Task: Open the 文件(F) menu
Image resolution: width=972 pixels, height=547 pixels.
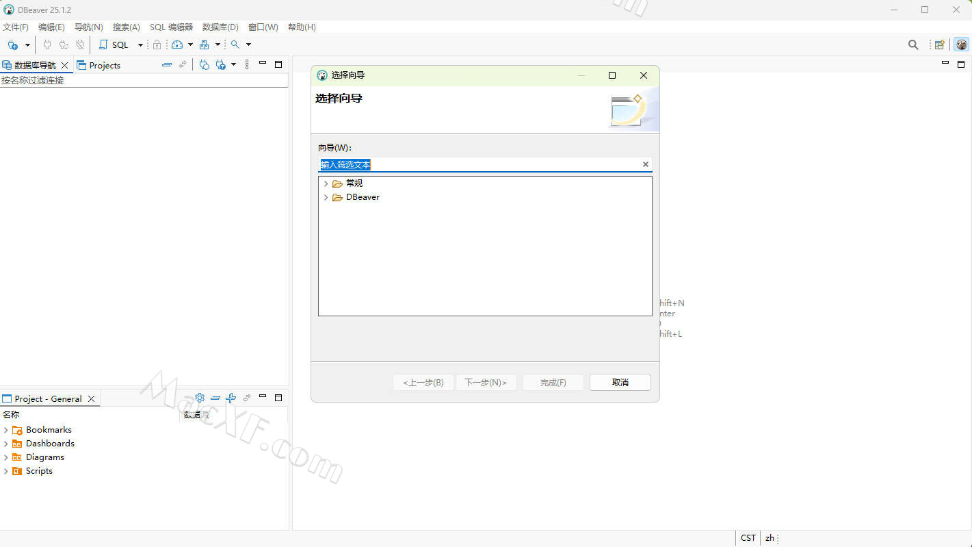Action: coord(16,27)
